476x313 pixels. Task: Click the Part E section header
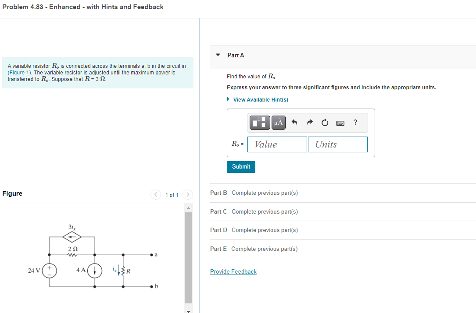(x=218, y=249)
